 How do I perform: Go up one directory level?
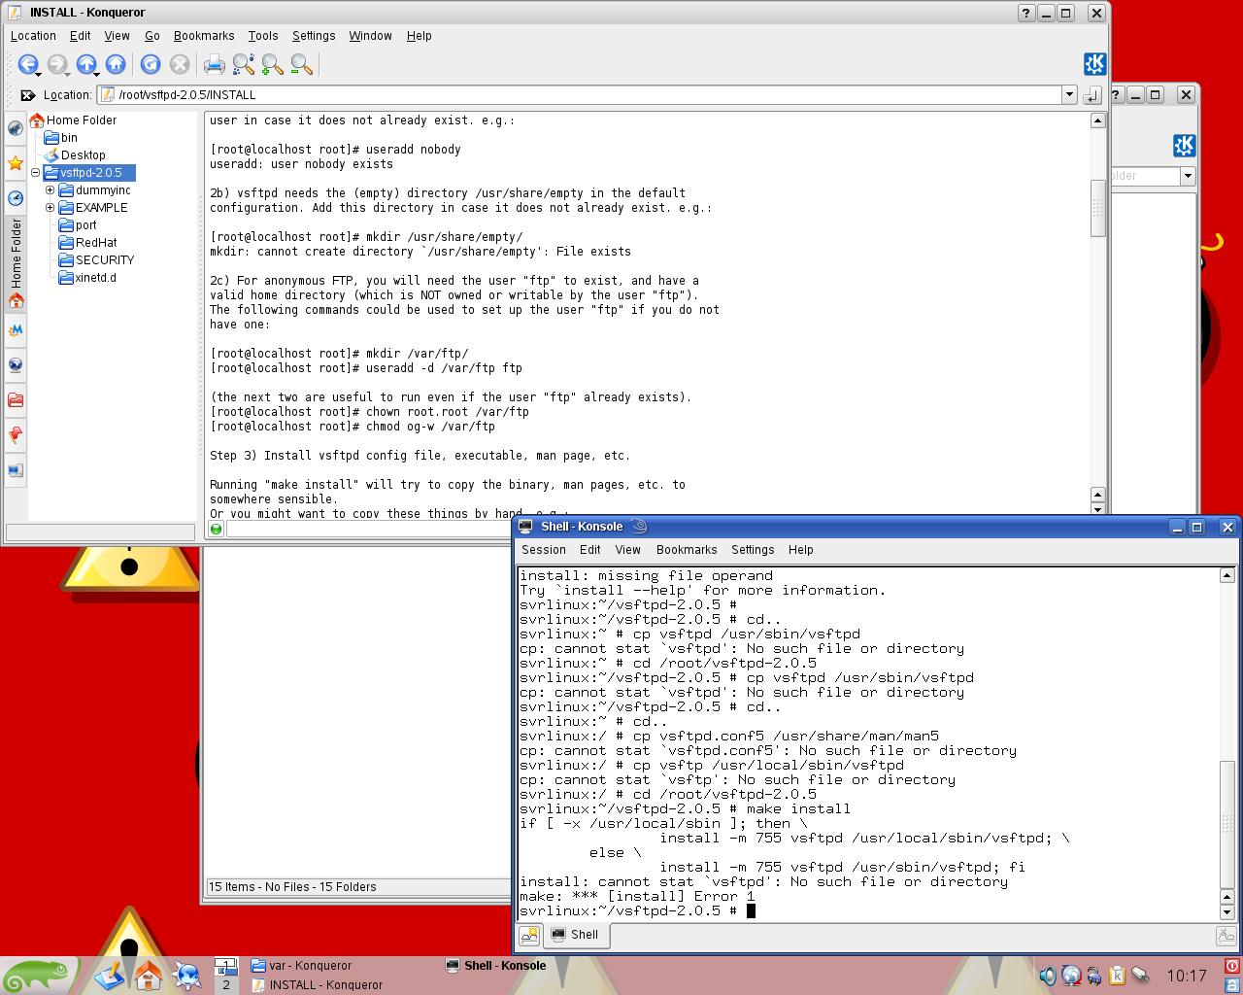[x=85, y=64]
